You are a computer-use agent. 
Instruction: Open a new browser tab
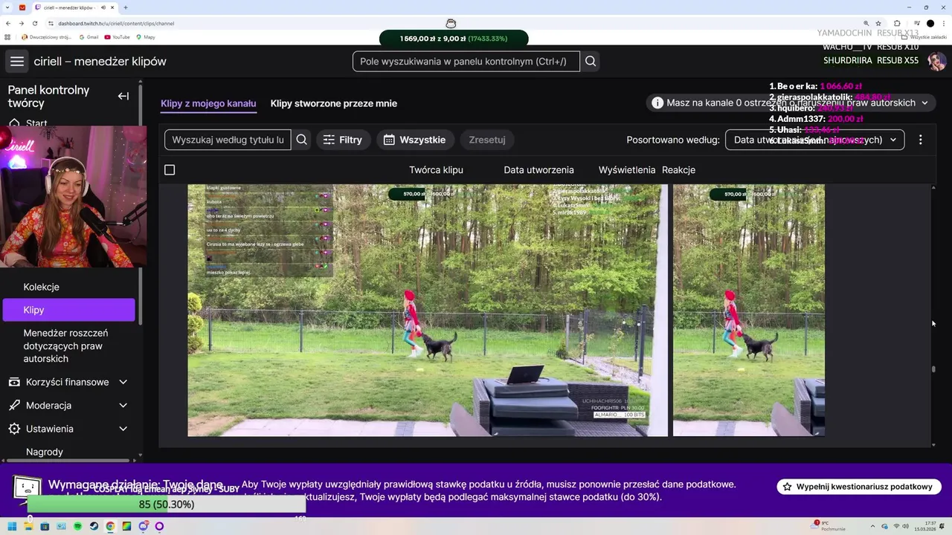tap(126, 7)
